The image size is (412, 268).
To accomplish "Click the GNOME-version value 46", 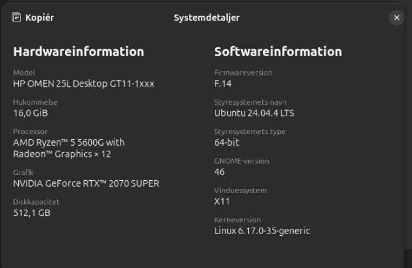I will pyautogui.click(x=219, y=172).
